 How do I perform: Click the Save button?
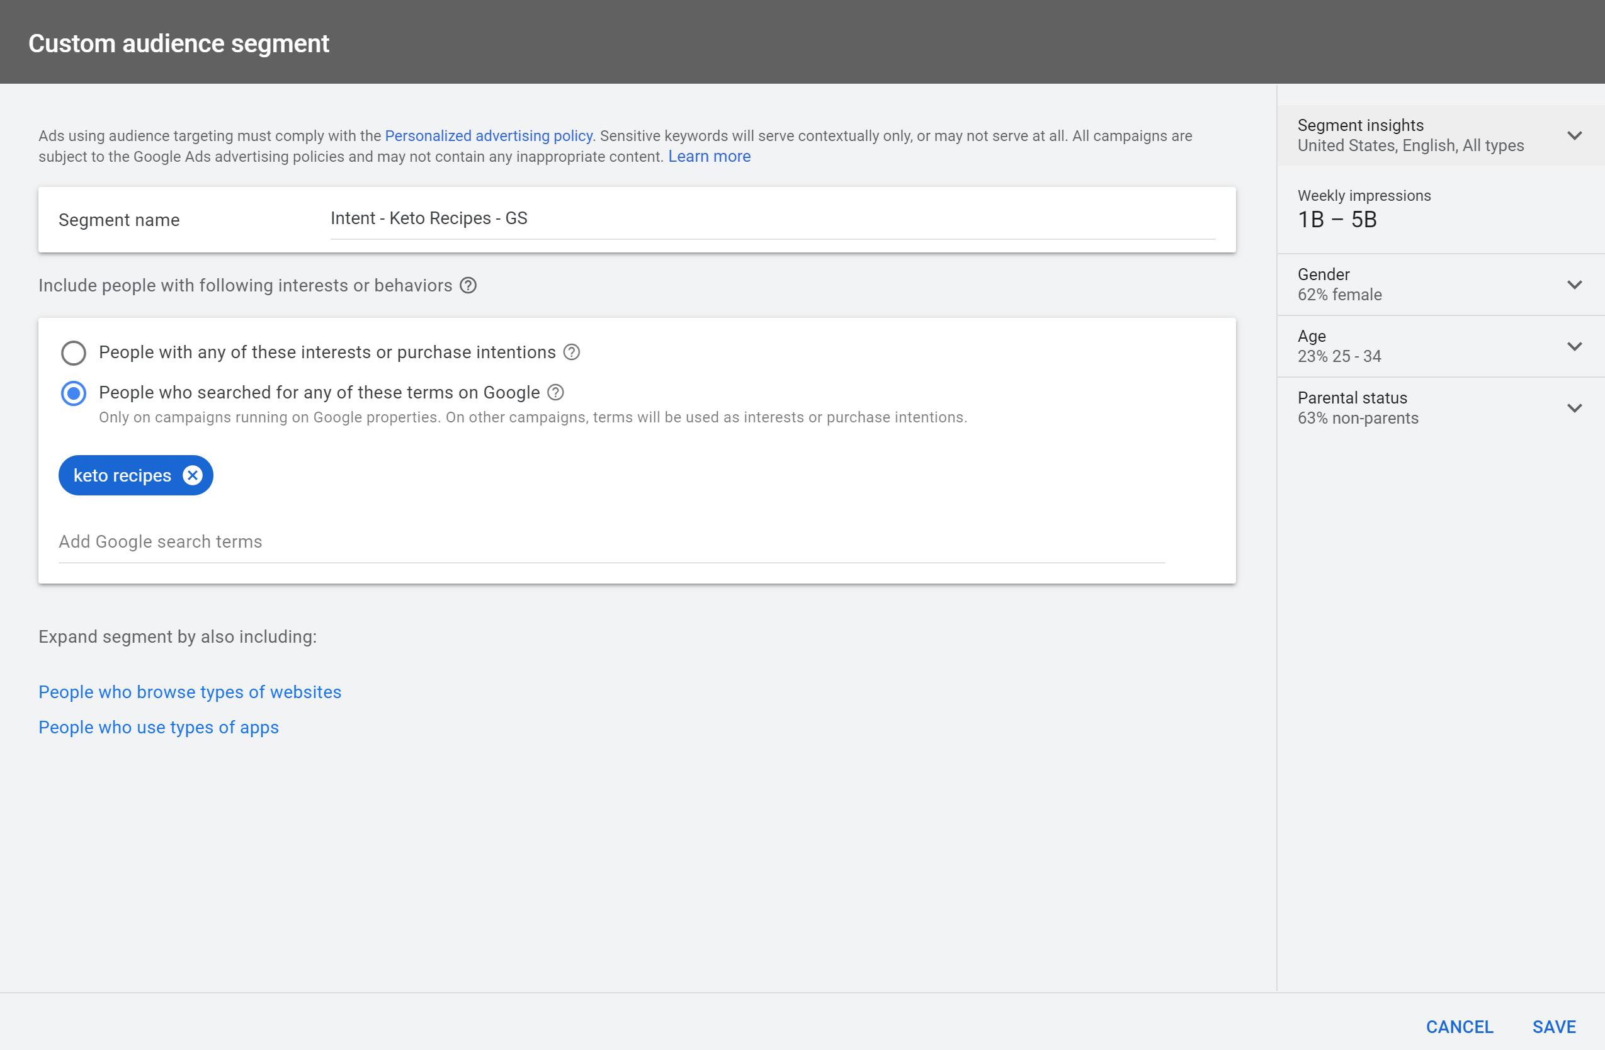pyautogui.click(x=1553, y=1027)
